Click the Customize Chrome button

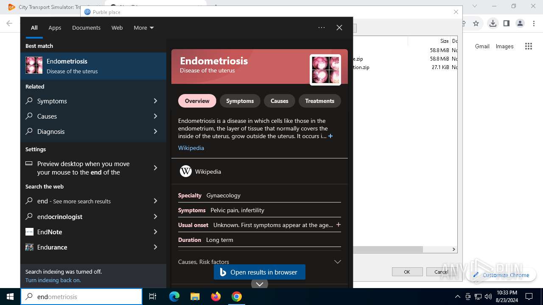[501, 275]
